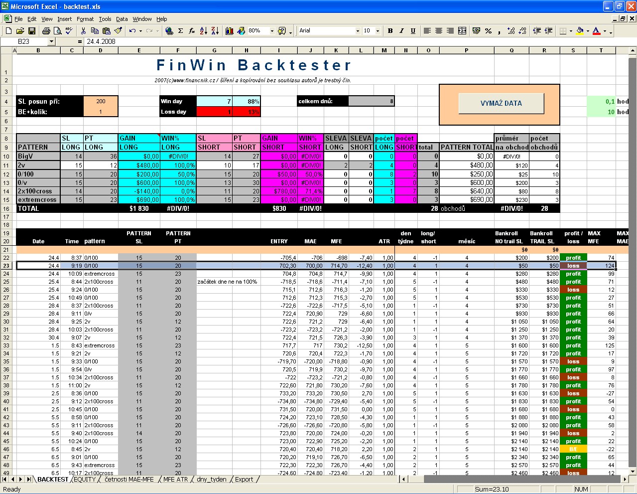This screenshot has height=494, width=637.
Task: Click the Increase Indent icon
Action: (x=548, y=31)
